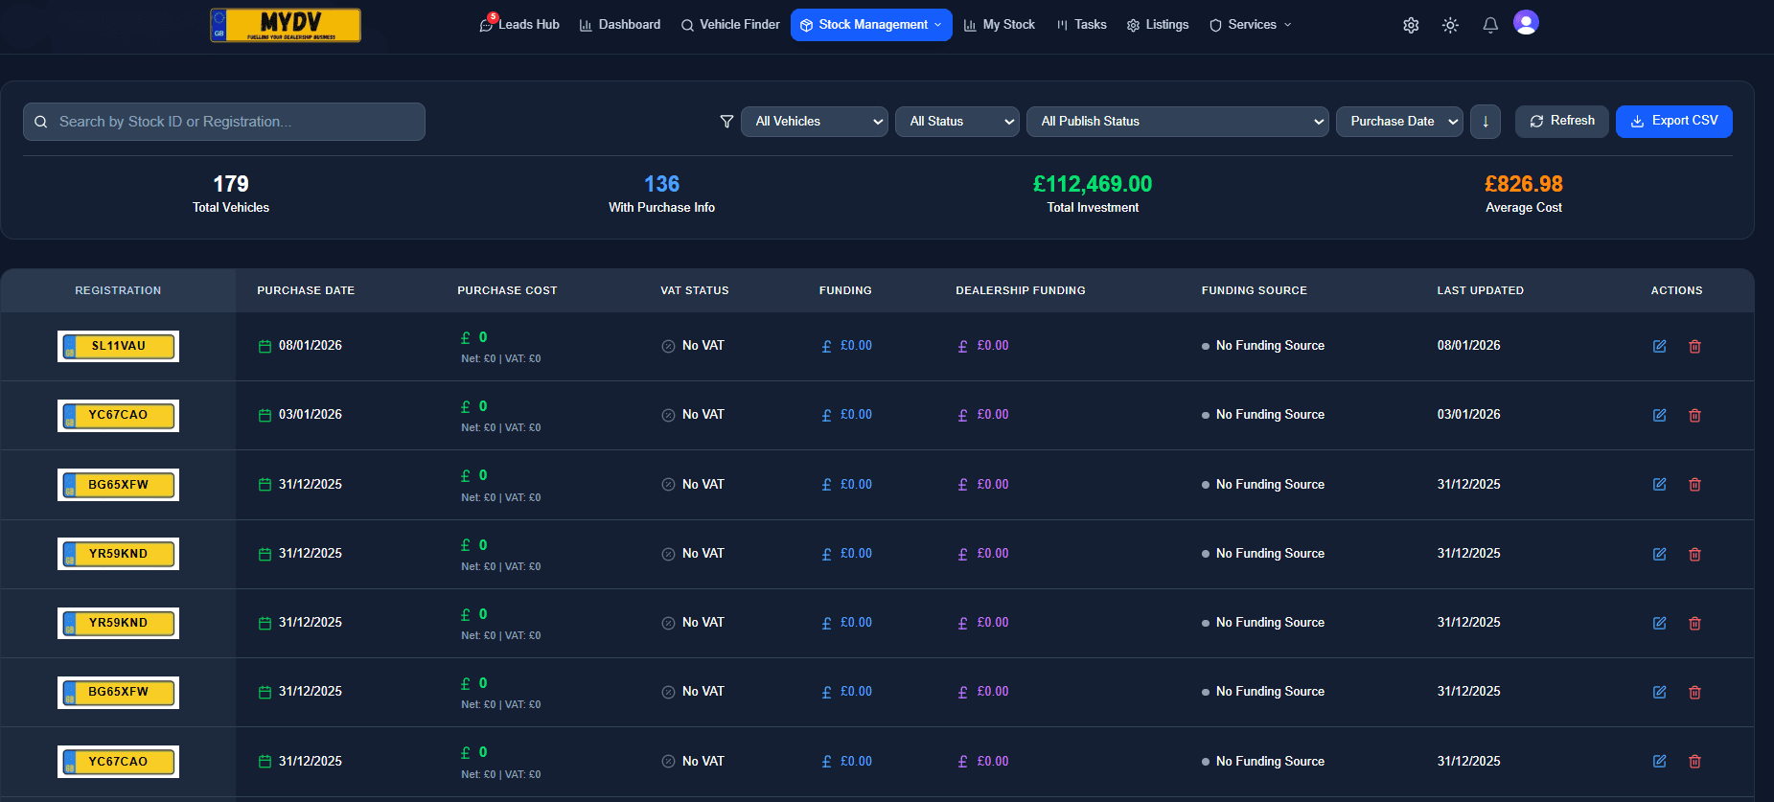
Task: Click Registration column header
Action: pyautogui.click(x=118, y=290)
